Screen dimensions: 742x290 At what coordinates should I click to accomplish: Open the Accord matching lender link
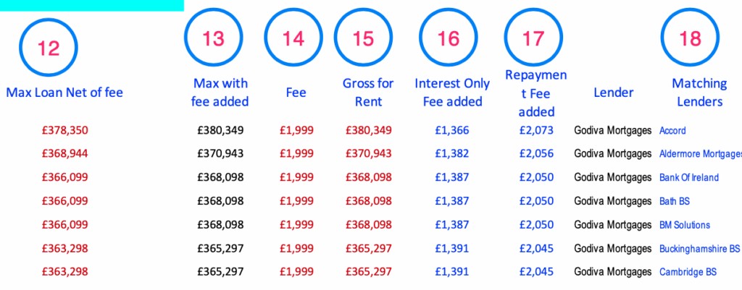(x=672, y=131)
